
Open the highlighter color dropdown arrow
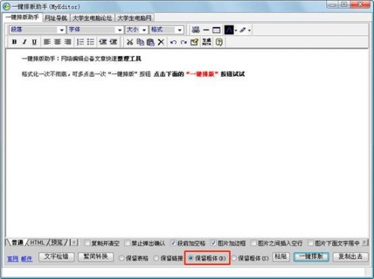pos(249,31)
